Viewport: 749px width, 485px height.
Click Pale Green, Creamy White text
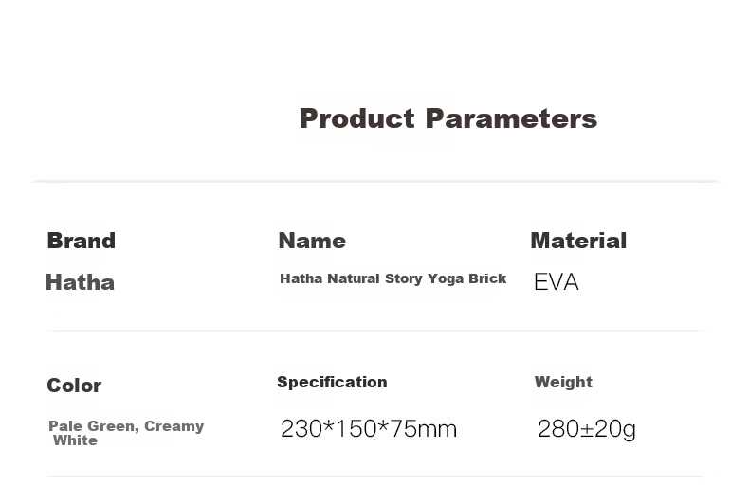(x=126, y=433)
